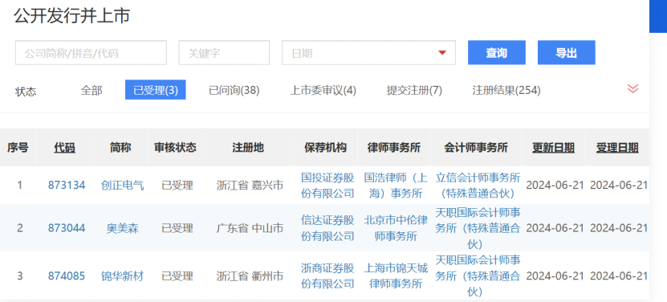Switch to the 已问询(38) status tab

(x=234, y=90)
